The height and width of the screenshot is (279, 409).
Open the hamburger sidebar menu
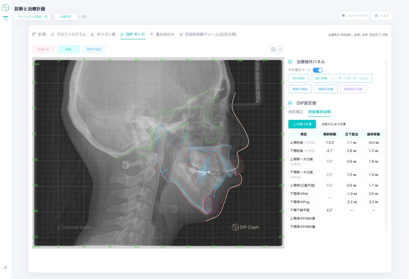click(6, 18)
